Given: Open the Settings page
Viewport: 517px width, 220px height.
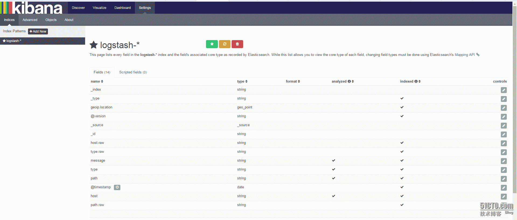Looking at the screenshot, I should [x=145, y=8].
